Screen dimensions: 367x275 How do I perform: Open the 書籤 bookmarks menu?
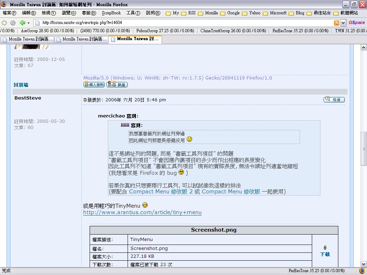click(89, 13)
